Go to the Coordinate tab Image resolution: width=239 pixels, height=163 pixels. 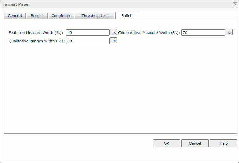pyautogui.click(x=61, y=16)
